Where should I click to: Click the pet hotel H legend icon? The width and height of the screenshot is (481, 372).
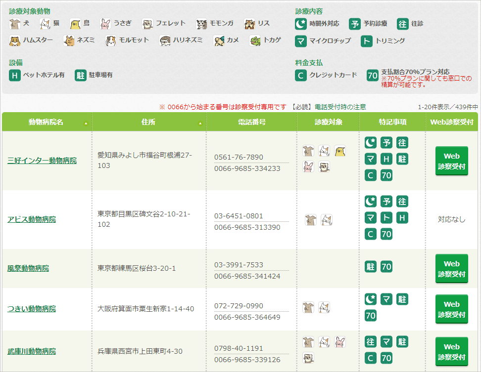15,76
